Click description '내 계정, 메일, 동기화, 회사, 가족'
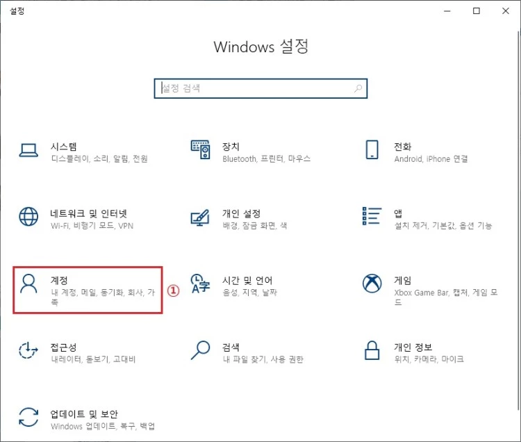The image size is (521, 442). point(103,297)
